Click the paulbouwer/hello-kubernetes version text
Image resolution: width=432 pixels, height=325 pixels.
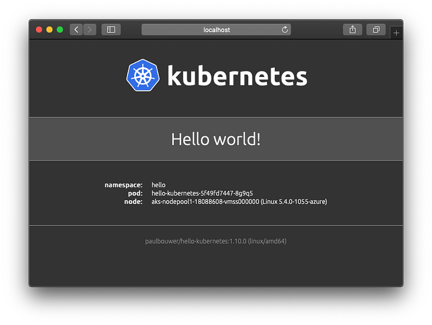click(x=216, y=241)
